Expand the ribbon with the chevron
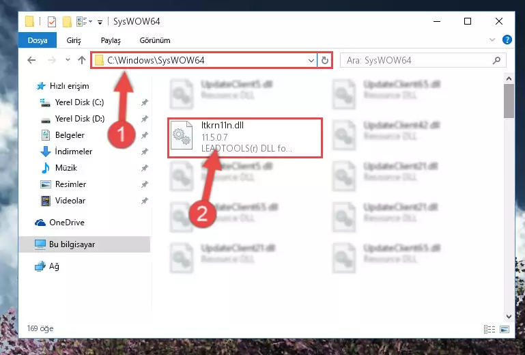The image size is (525, 355). pyautogui.click(x=492, y=40)
